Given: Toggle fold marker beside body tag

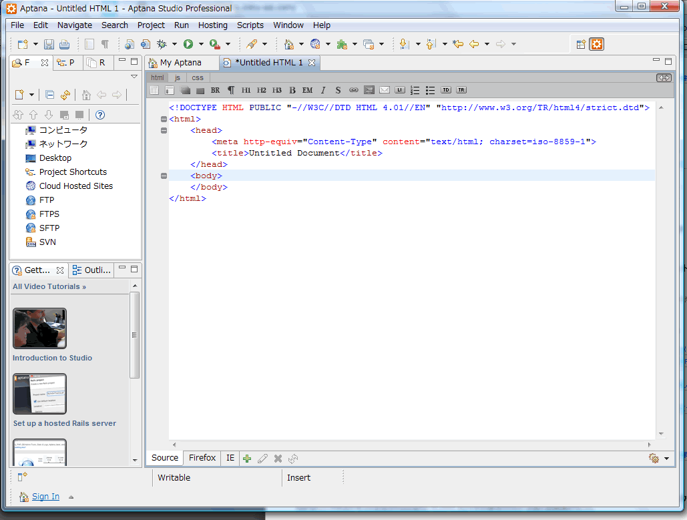Looking at the screenshot, I should [x=164, y=176].
